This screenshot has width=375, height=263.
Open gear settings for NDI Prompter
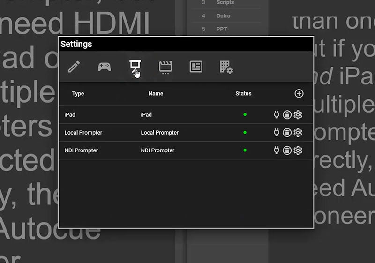coord(298,150)
